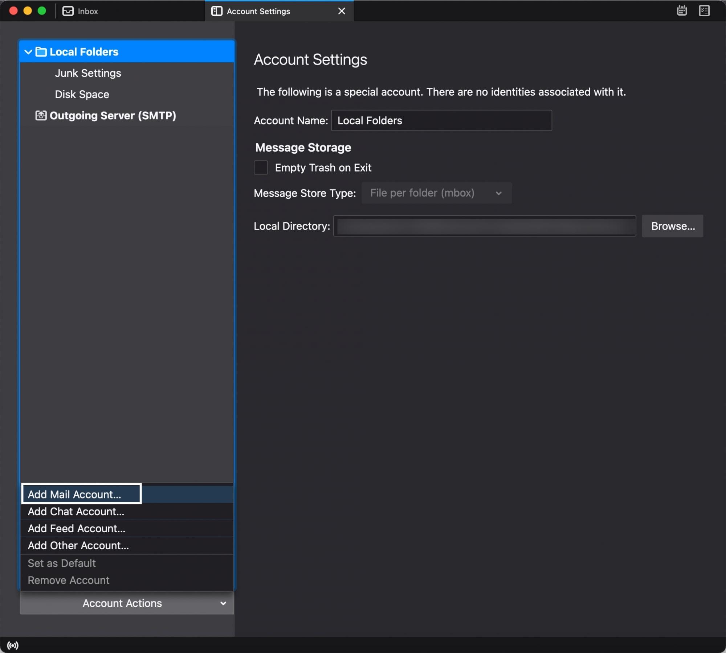Click the Account Name text field
This screenshot has width=726, height=653.
point(441,120)
